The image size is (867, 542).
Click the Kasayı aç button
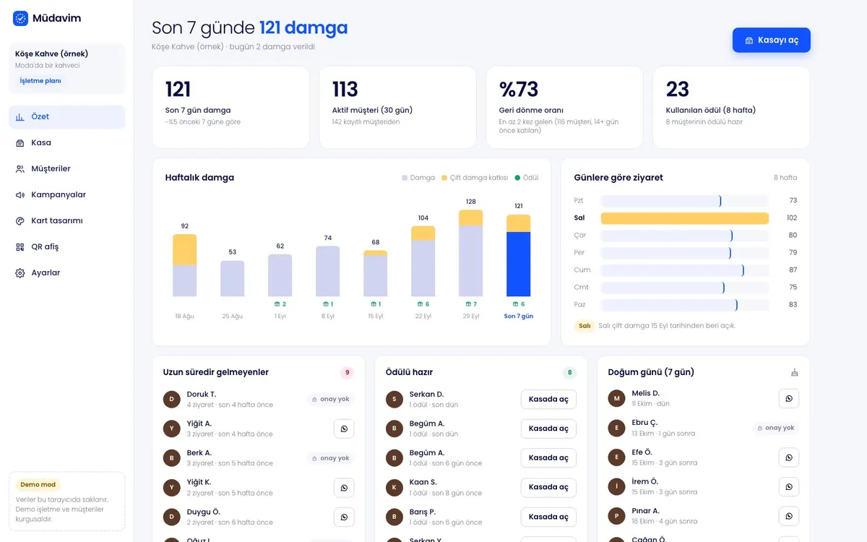pyautogui.click(x=772, y=40)
